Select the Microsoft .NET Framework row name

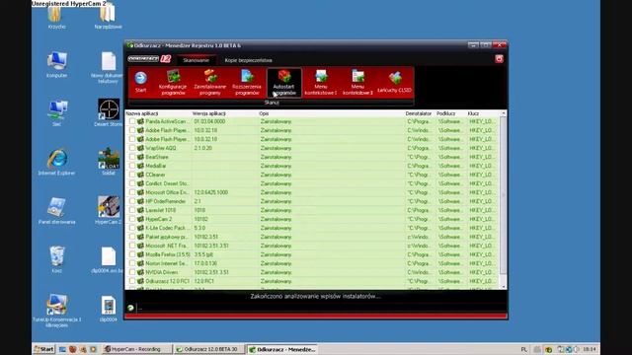(167, 246)
